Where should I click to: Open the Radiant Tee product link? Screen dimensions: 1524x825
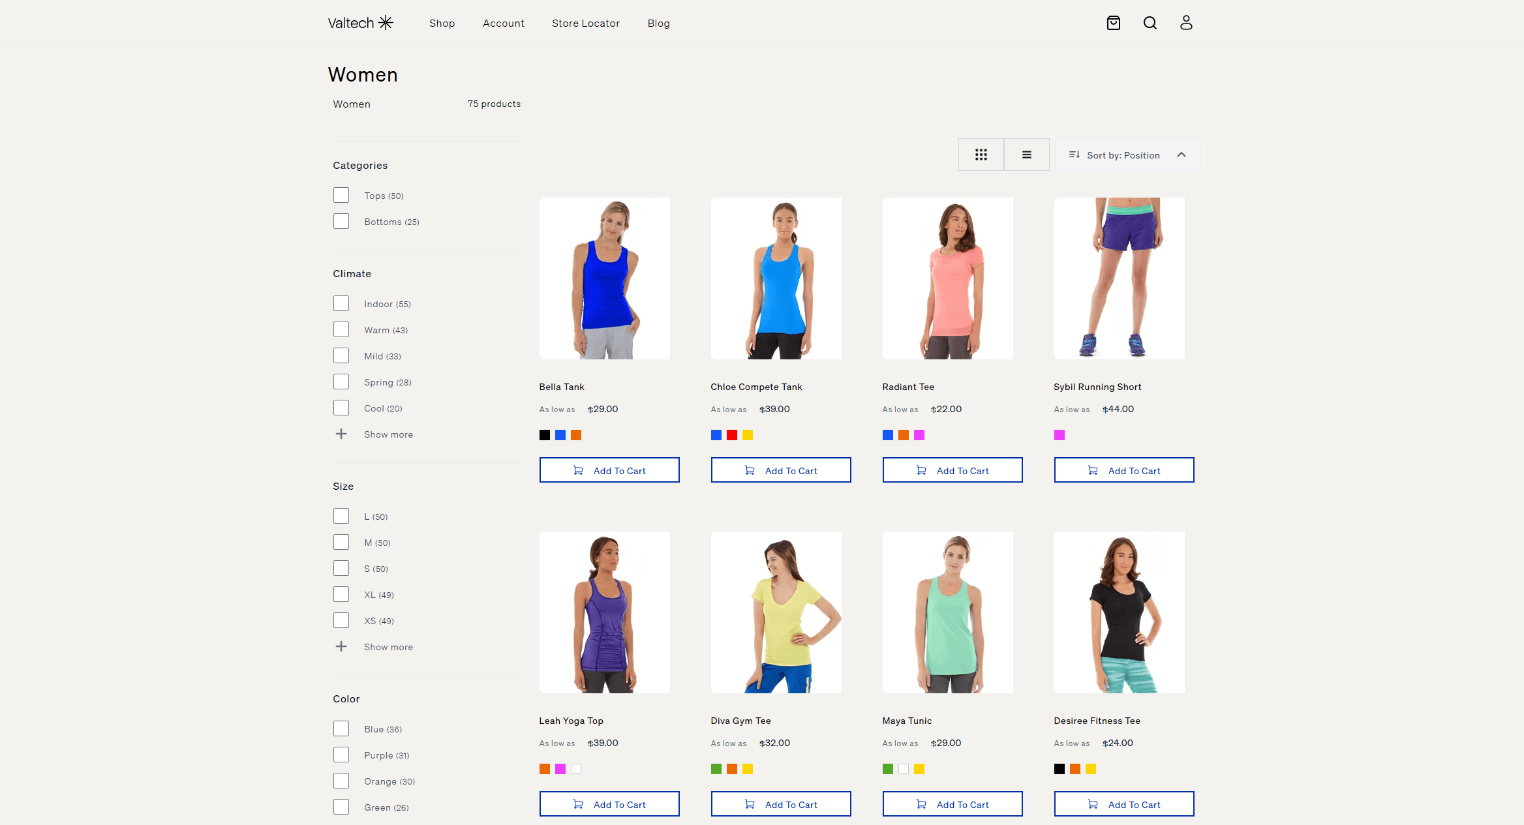tap(907, 387)
